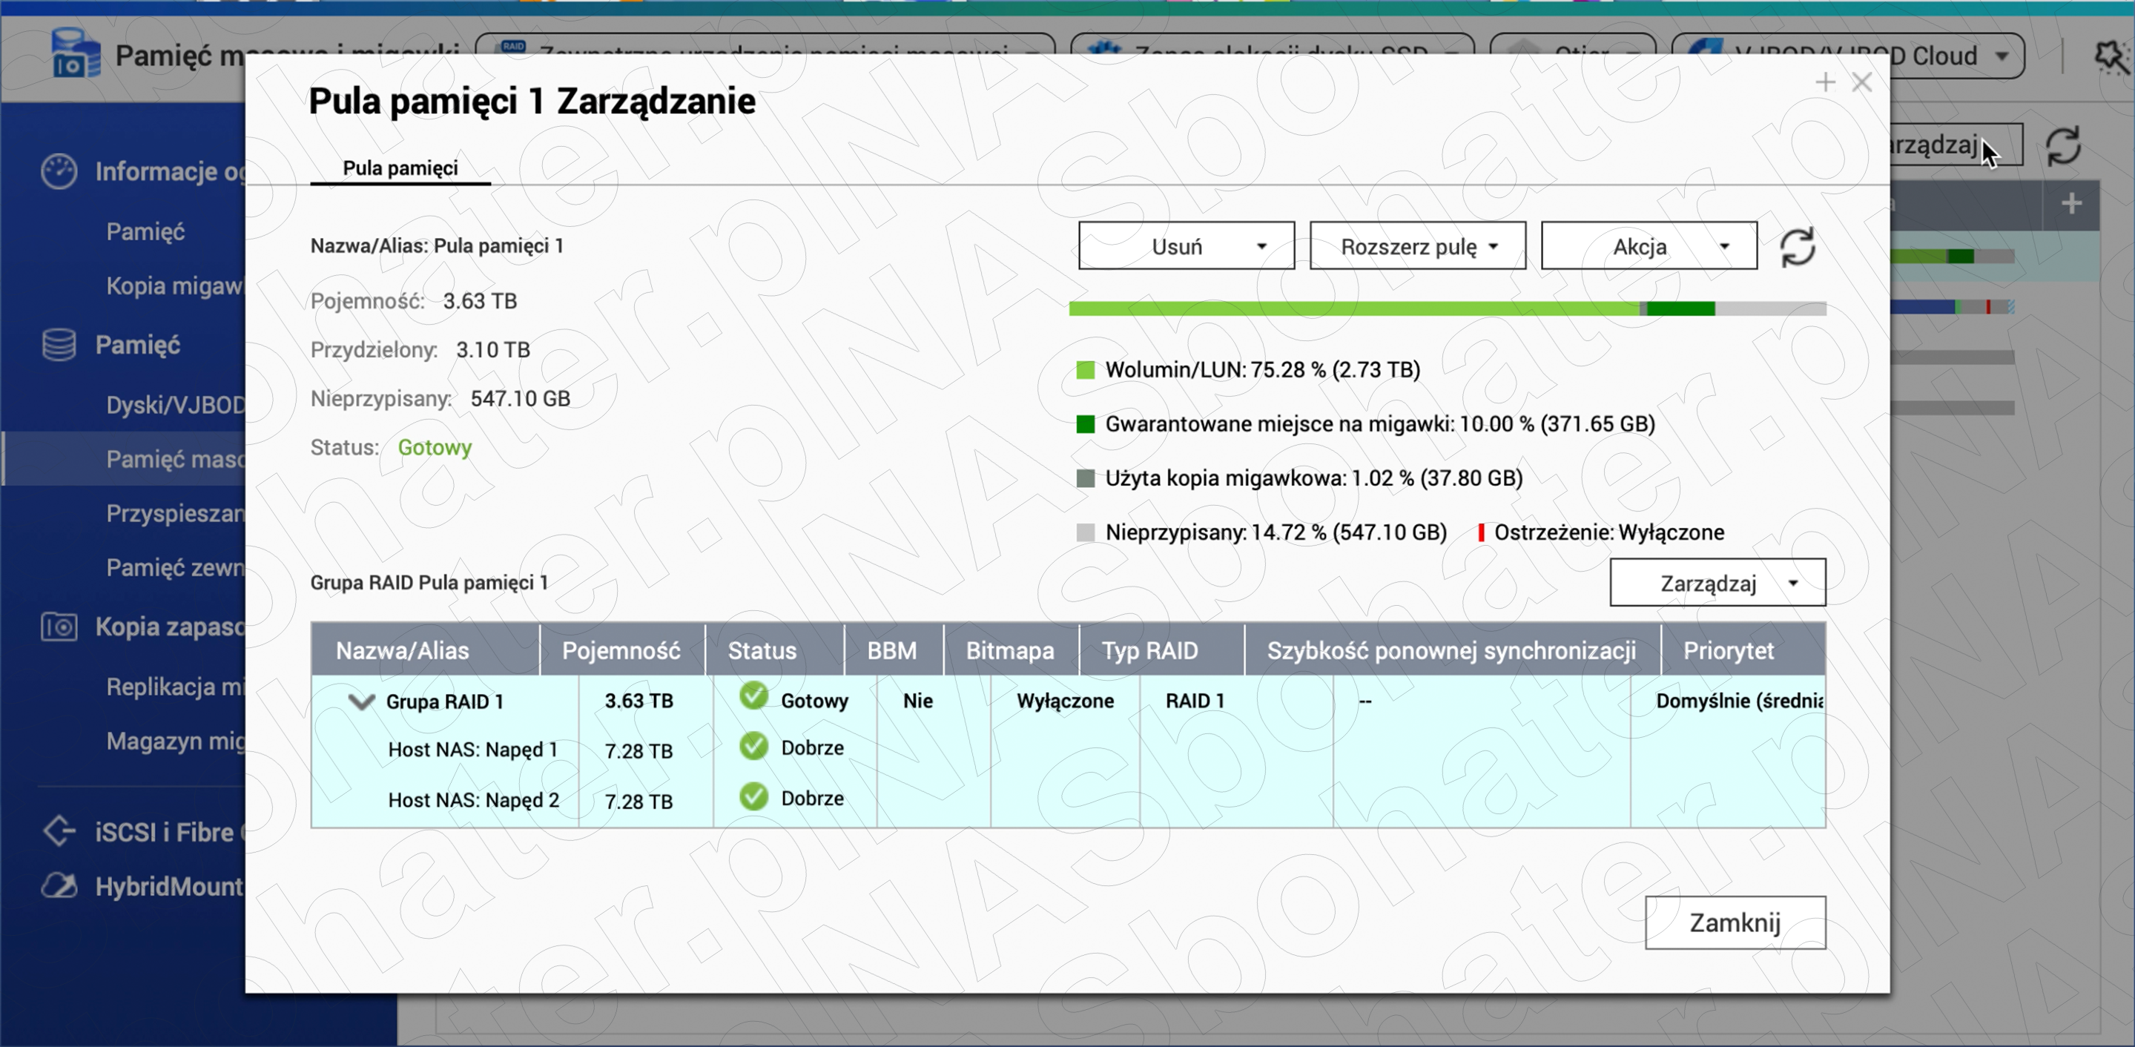Click the pool usage progress bar
The height and width of the screenshot is (1047, 2135).
pos(1446,309)
